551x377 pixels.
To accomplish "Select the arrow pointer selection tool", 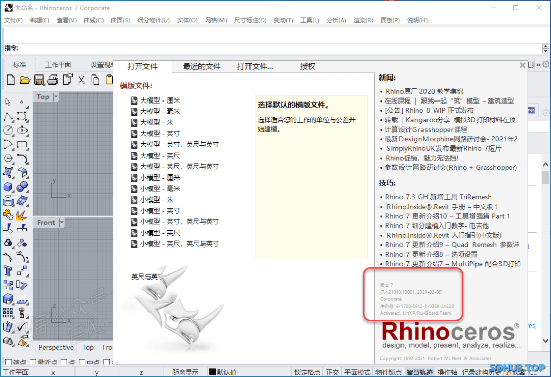I will (8, 102).
